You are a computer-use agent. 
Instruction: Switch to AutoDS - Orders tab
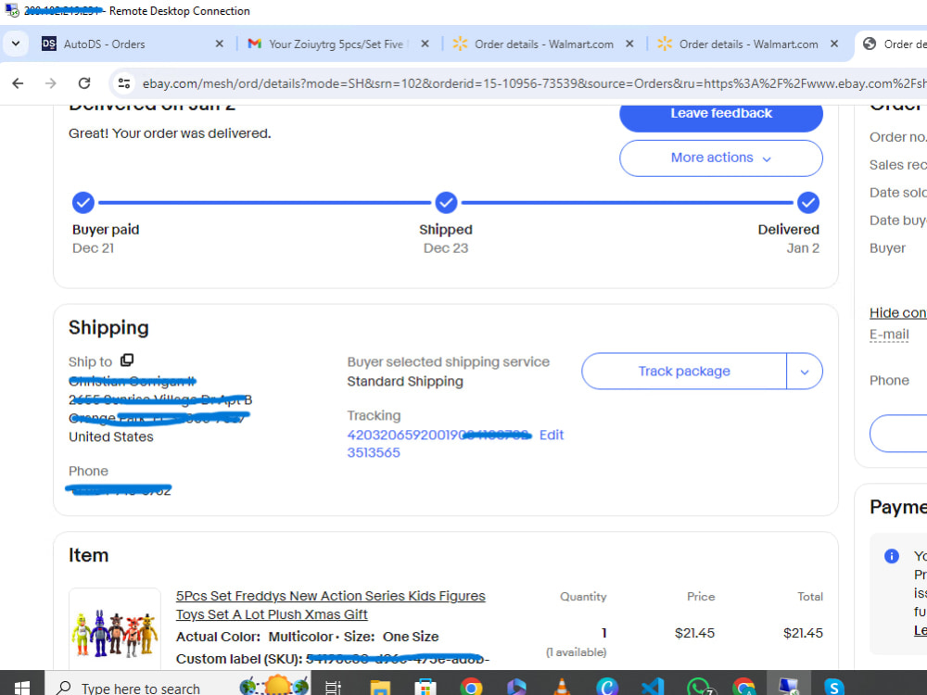(x=132, y=44)
